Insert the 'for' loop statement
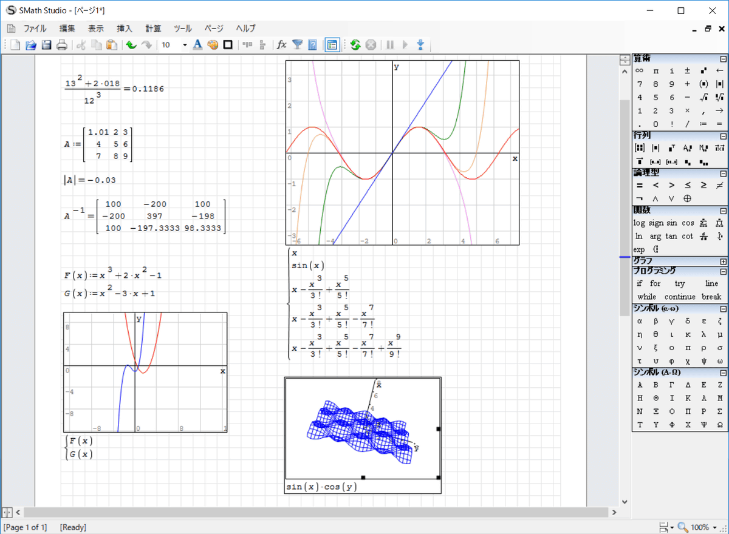Viewport: 729px width, 534px height. 655,283
